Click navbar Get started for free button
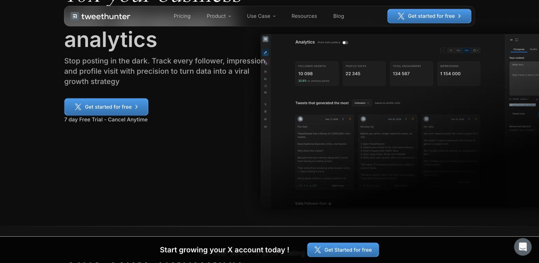Screen dimensions: 539x263 point(429,16)
